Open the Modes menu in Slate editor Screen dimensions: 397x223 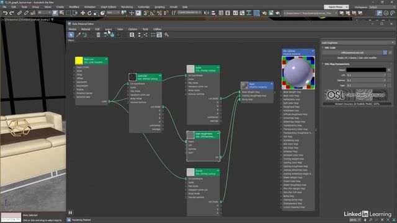coord(73,29)
